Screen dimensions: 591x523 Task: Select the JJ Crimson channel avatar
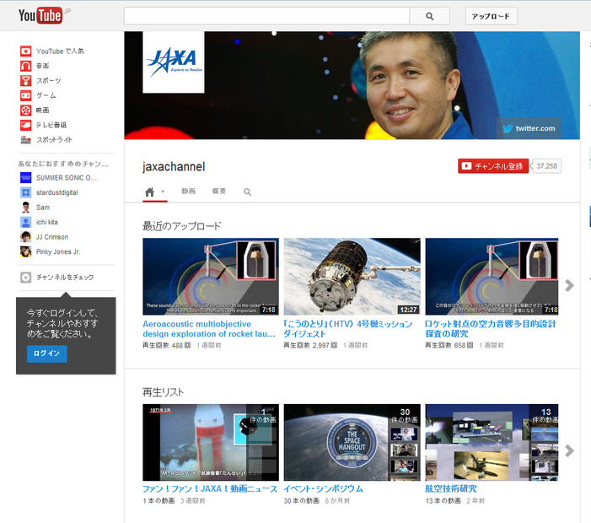pyautogui.click(x=25, y=237)
